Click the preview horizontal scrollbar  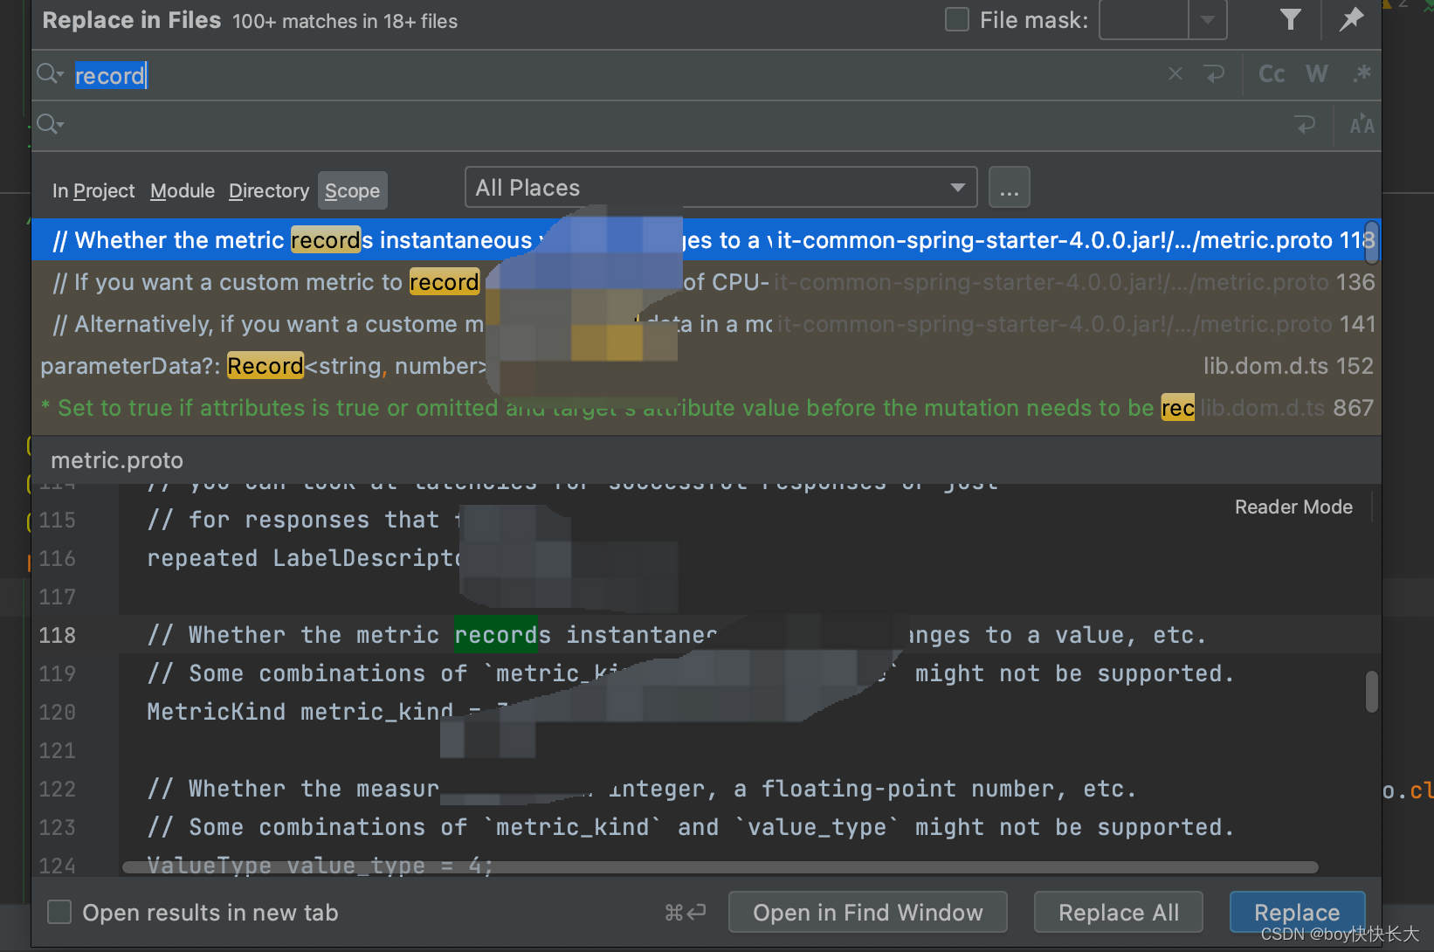tap(720, 867)
